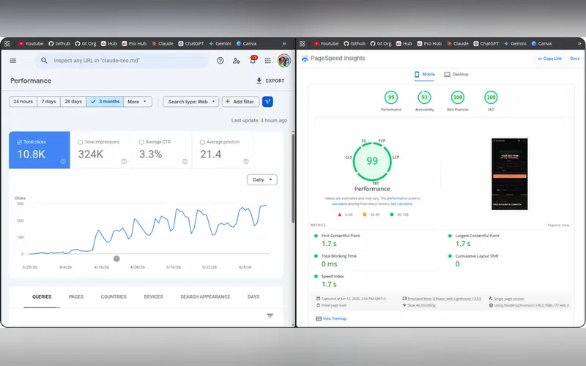Enable the Total impressions checkbox

81,142
